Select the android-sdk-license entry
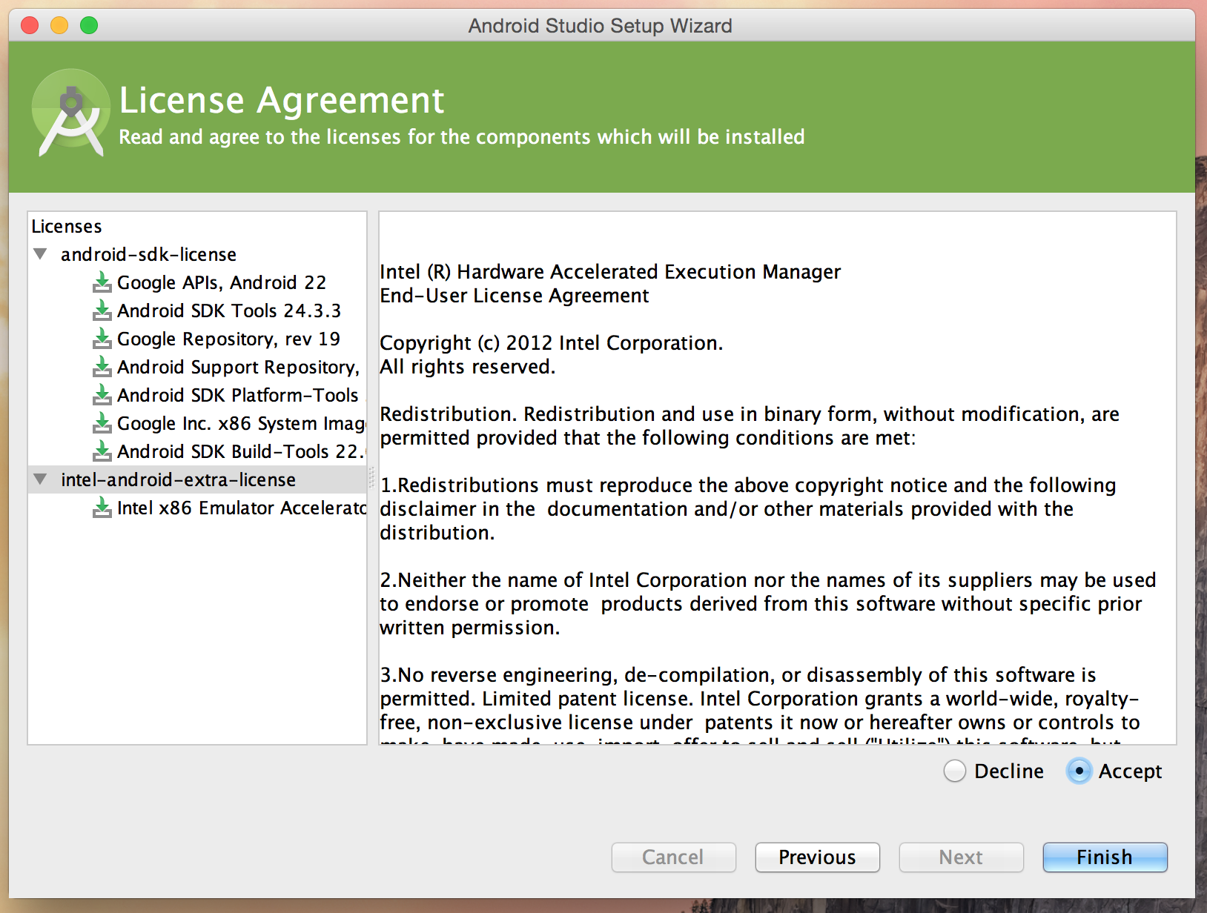Image resolution: width=1207 pixels, height=913 pixels. [x=148, y=254]
